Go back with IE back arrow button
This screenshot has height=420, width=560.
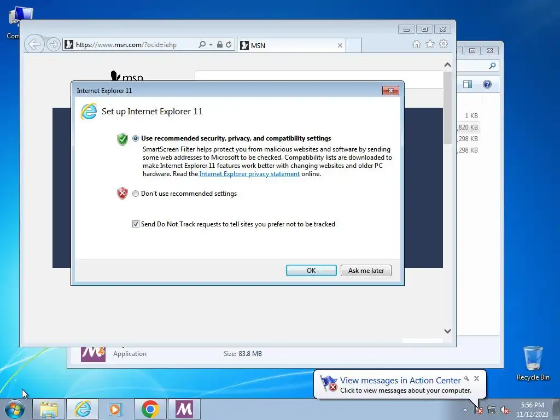pos(34,44)
